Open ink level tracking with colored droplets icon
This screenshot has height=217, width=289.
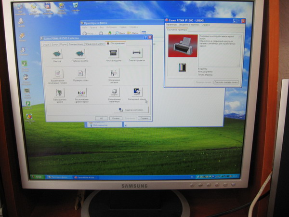[x=82, y=93]
